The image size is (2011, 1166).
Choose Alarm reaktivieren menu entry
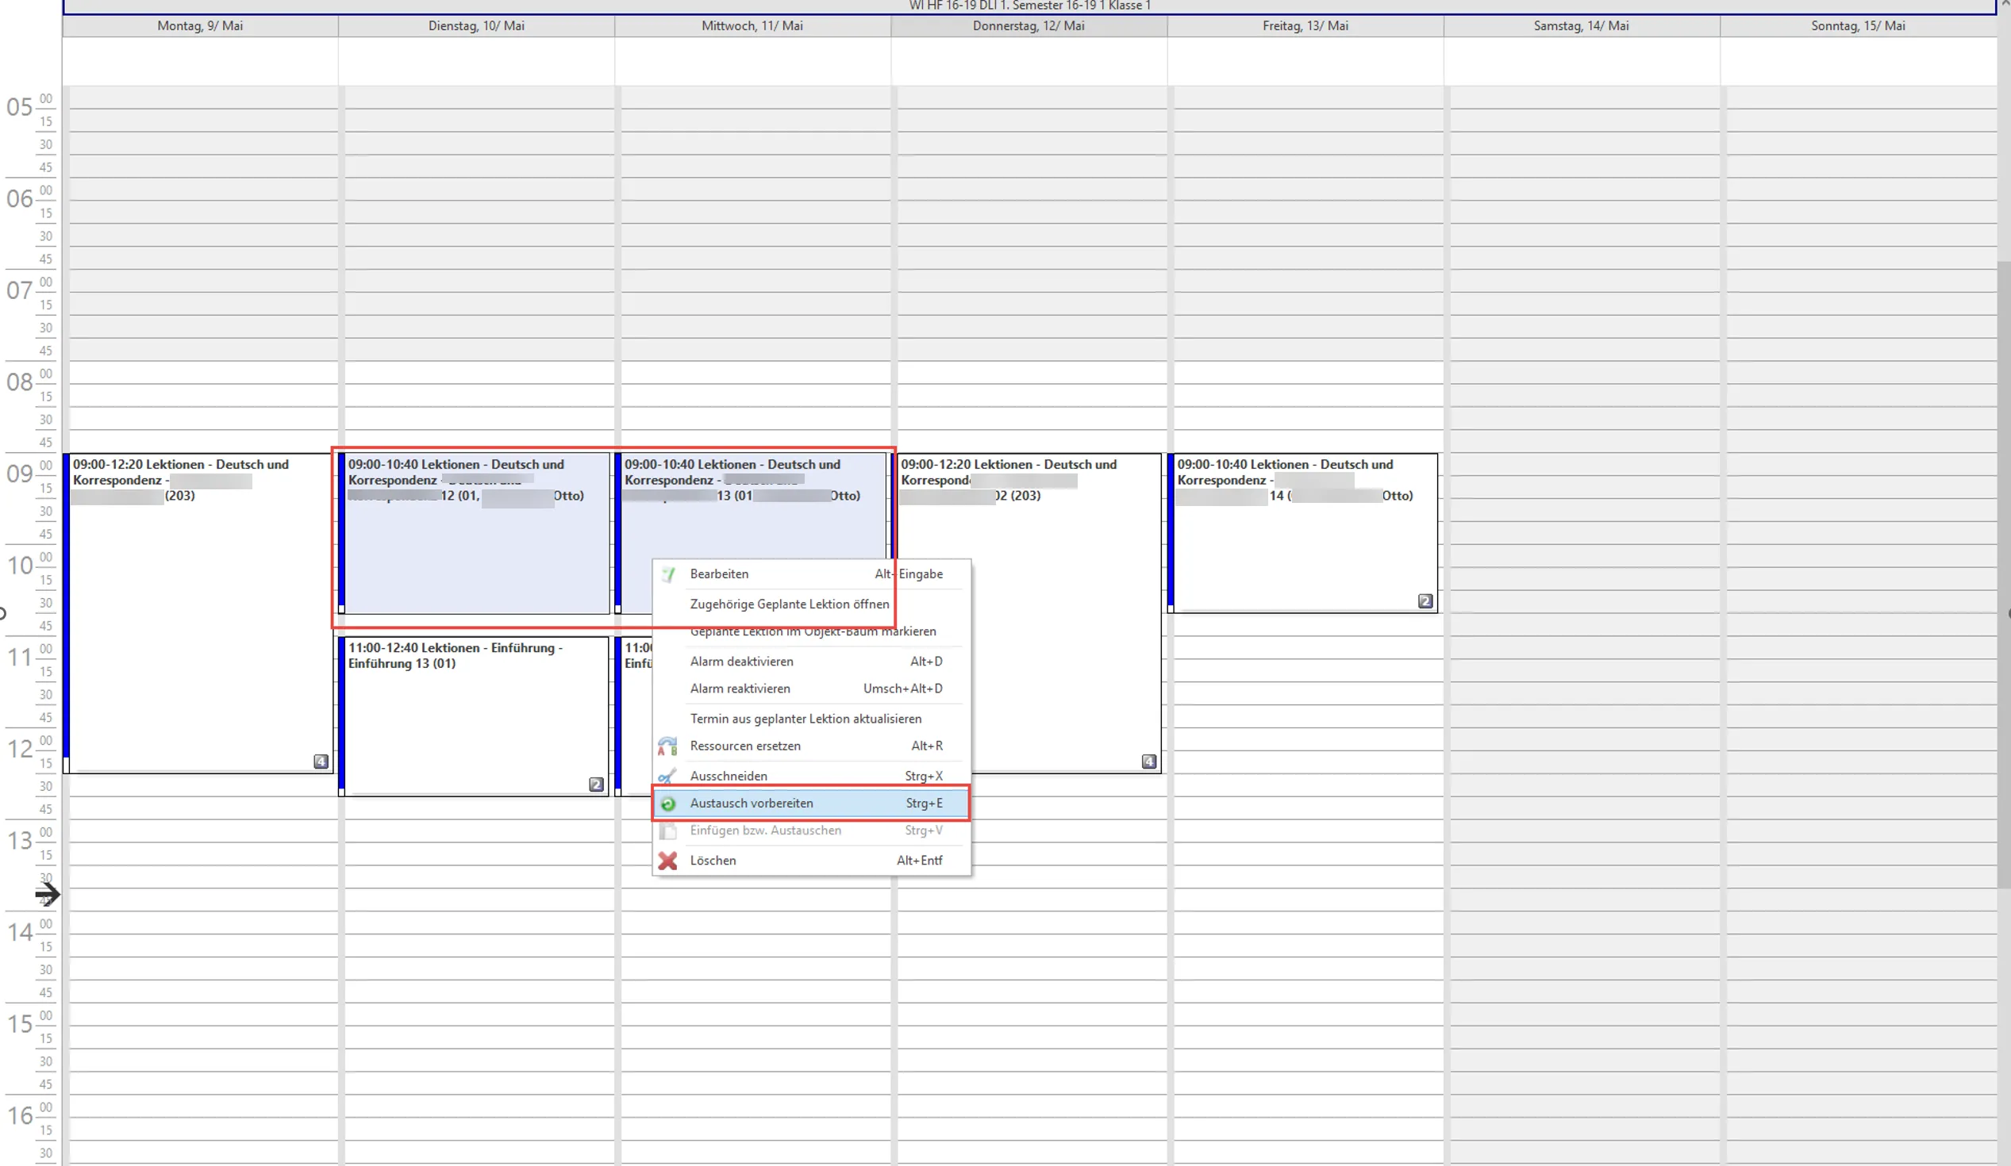(812, 689)
